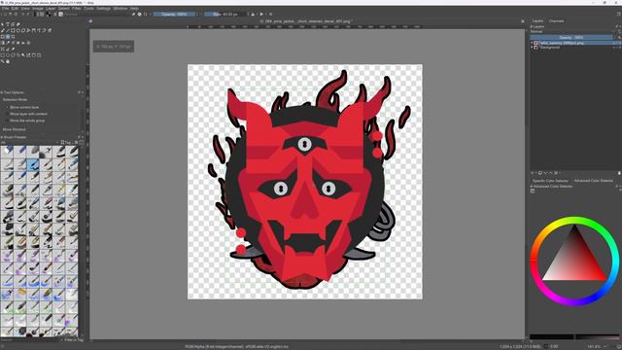622x350 pixels.
Task: Switch to the Channels tab
Action: (556, 21)
